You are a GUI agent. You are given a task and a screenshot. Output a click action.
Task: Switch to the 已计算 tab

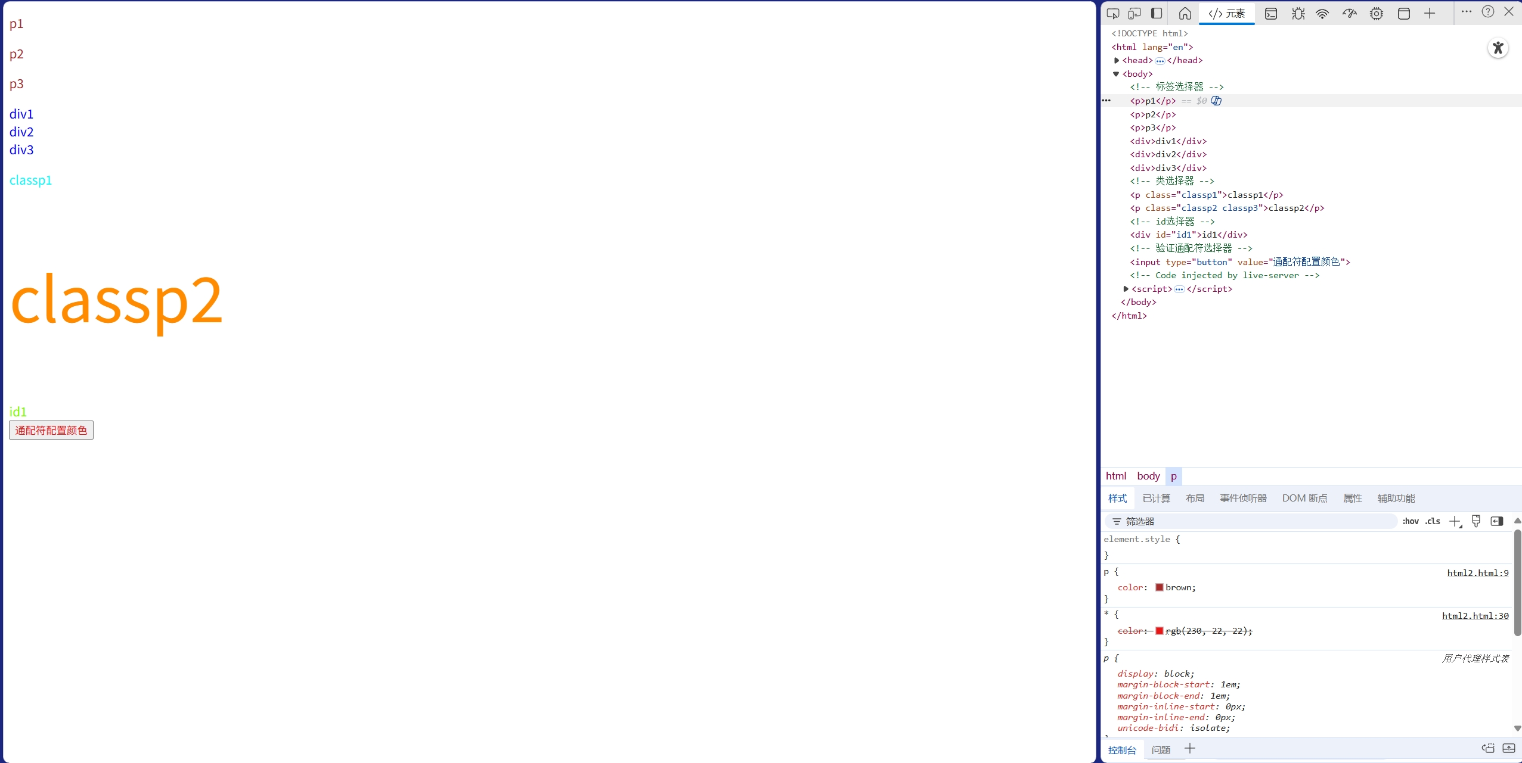click(1156, 498)
